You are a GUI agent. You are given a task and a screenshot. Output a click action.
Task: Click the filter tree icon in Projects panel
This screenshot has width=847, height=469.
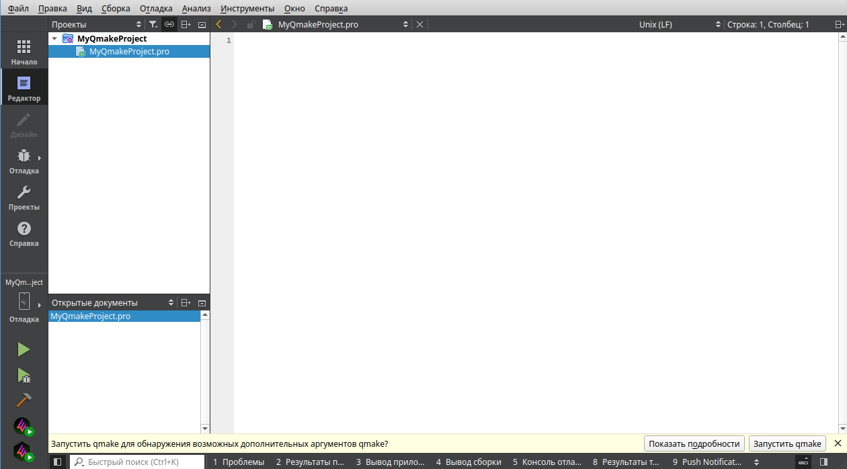coord(153,24)
